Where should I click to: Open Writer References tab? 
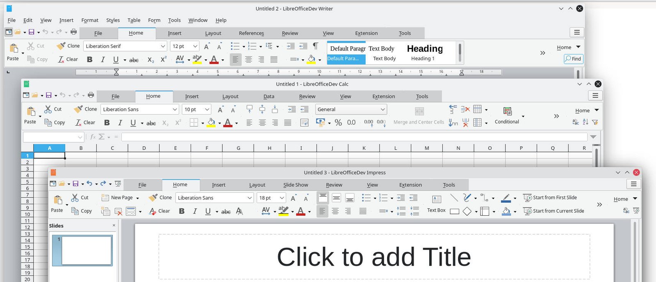click(x=251, y=33)
